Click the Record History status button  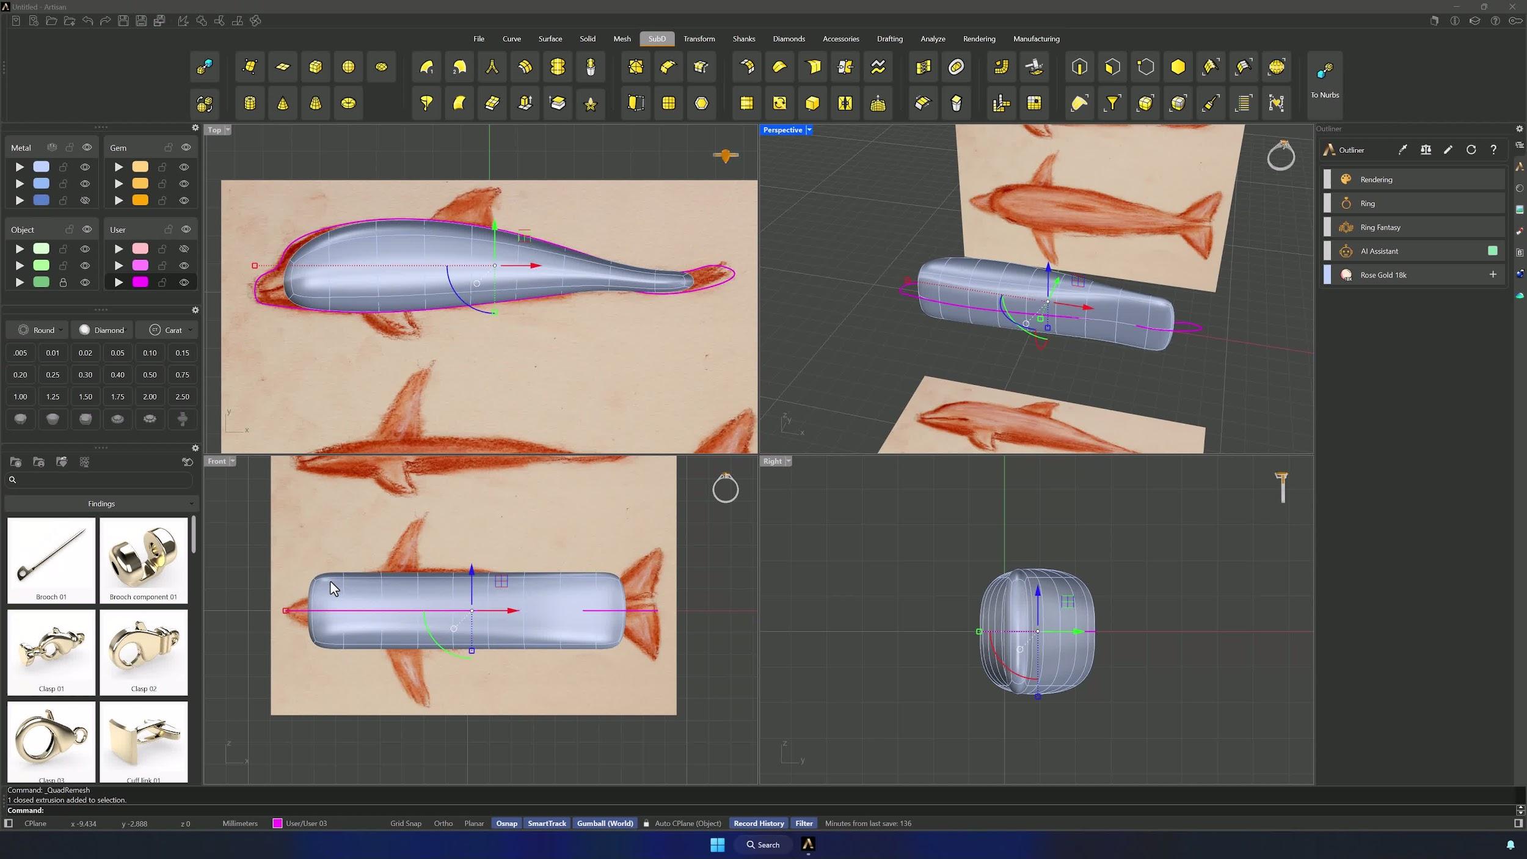(759, 824)
